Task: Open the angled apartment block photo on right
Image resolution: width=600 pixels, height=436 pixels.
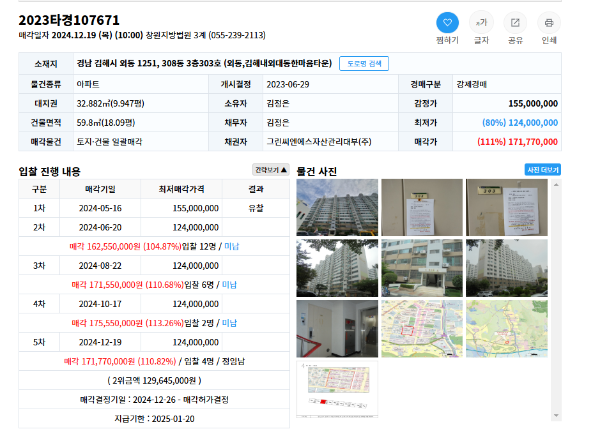Action: pos(507,268)
